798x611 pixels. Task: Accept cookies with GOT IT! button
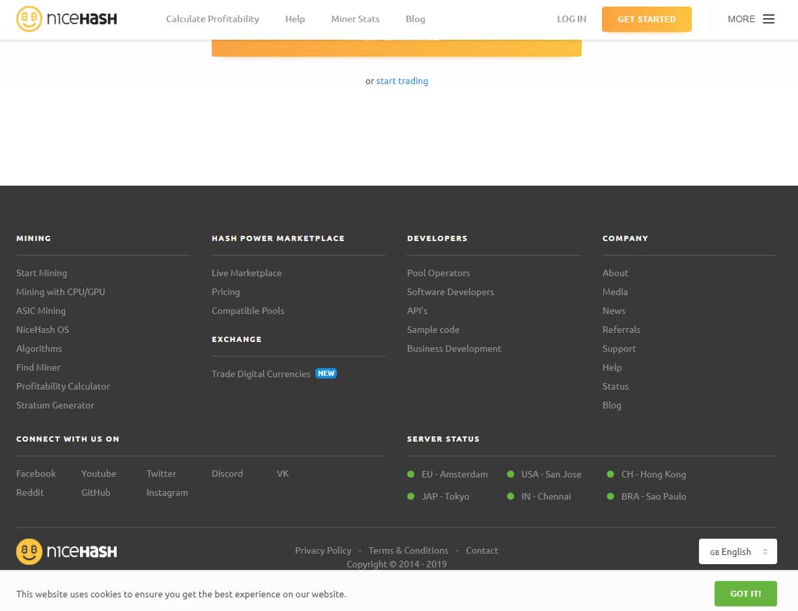point(745,593)
